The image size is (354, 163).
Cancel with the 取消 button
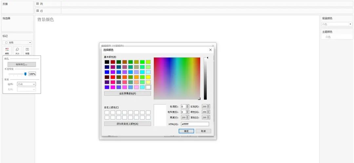pyautogui.click(x=204, y=131)
